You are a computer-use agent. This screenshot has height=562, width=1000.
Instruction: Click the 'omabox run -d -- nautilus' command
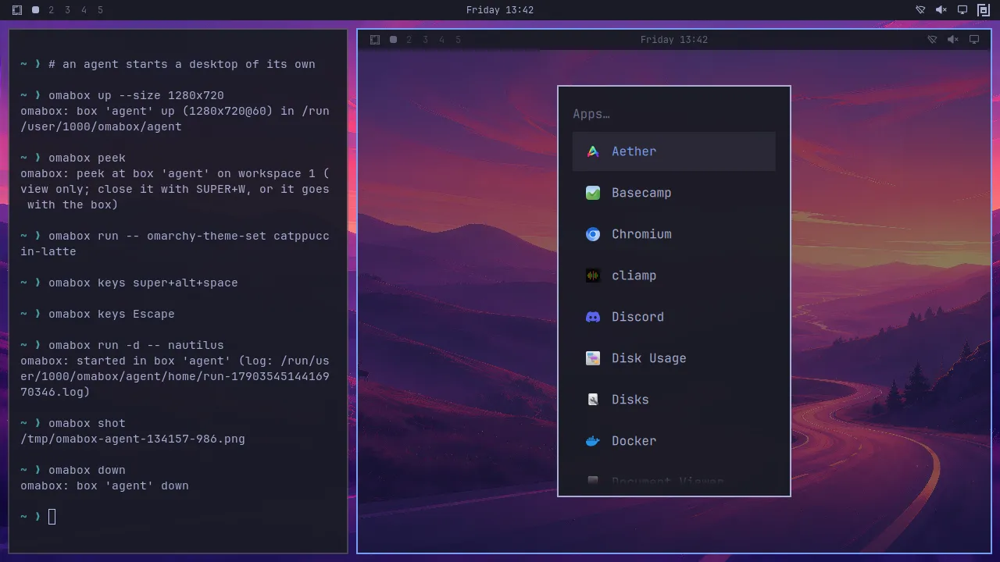pyautogui.click(x=136, y=345)
